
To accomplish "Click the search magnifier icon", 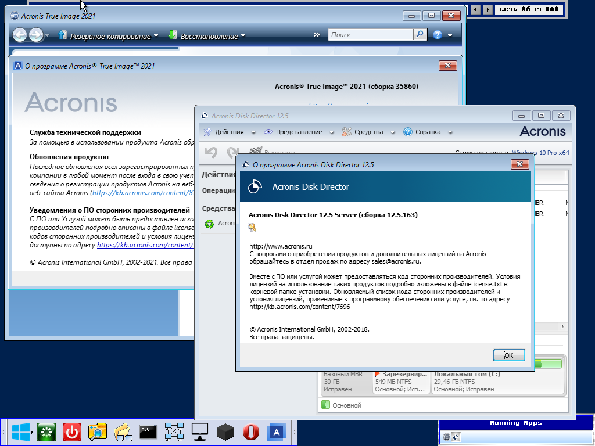I will coord(420,35).
